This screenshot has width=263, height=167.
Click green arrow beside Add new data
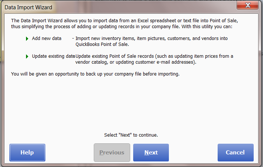[27, 39]
